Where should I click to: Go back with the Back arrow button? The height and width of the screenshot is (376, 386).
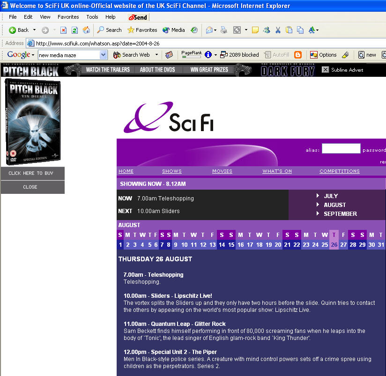19,30
